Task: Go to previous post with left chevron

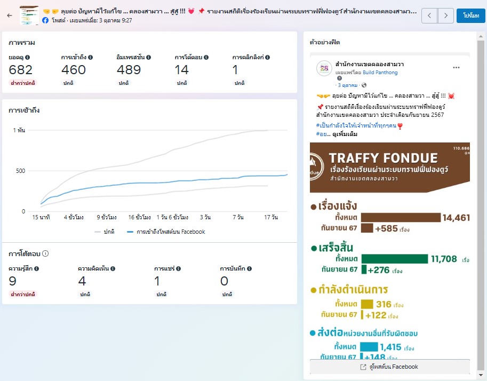Action: tap(429, 15)
